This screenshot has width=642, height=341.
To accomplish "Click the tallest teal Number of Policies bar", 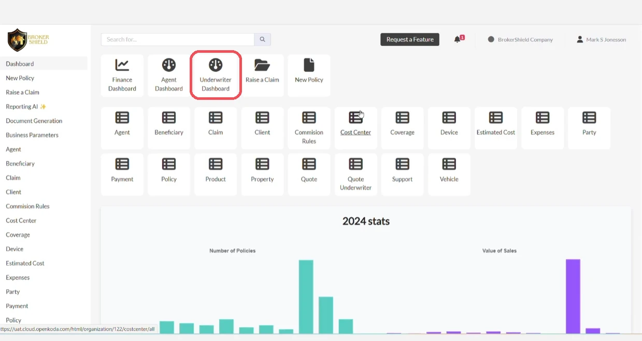I will coord(306,296).
